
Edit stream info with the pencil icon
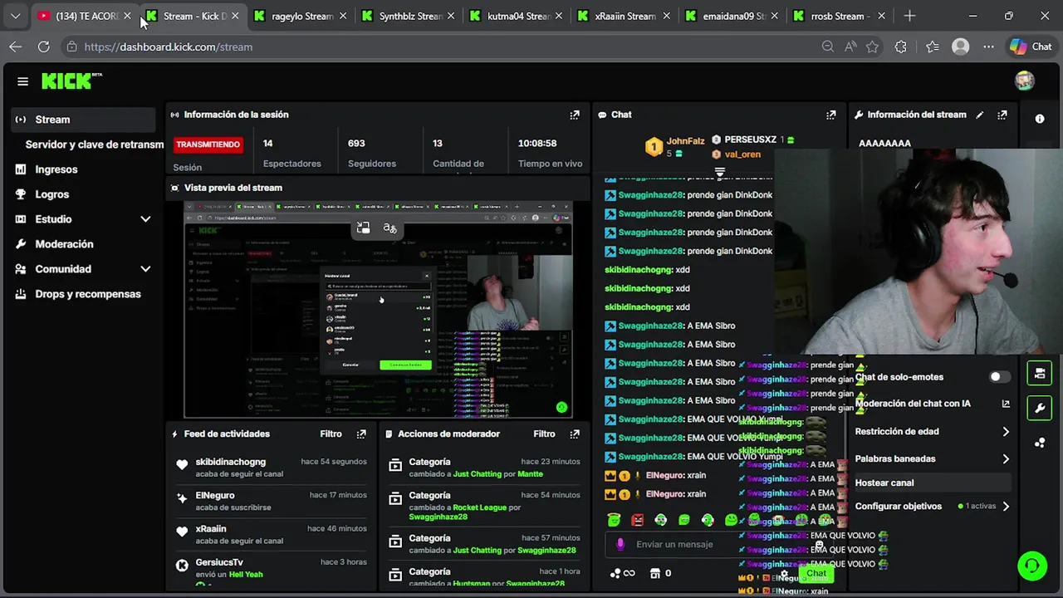click(x=980, y=115)
